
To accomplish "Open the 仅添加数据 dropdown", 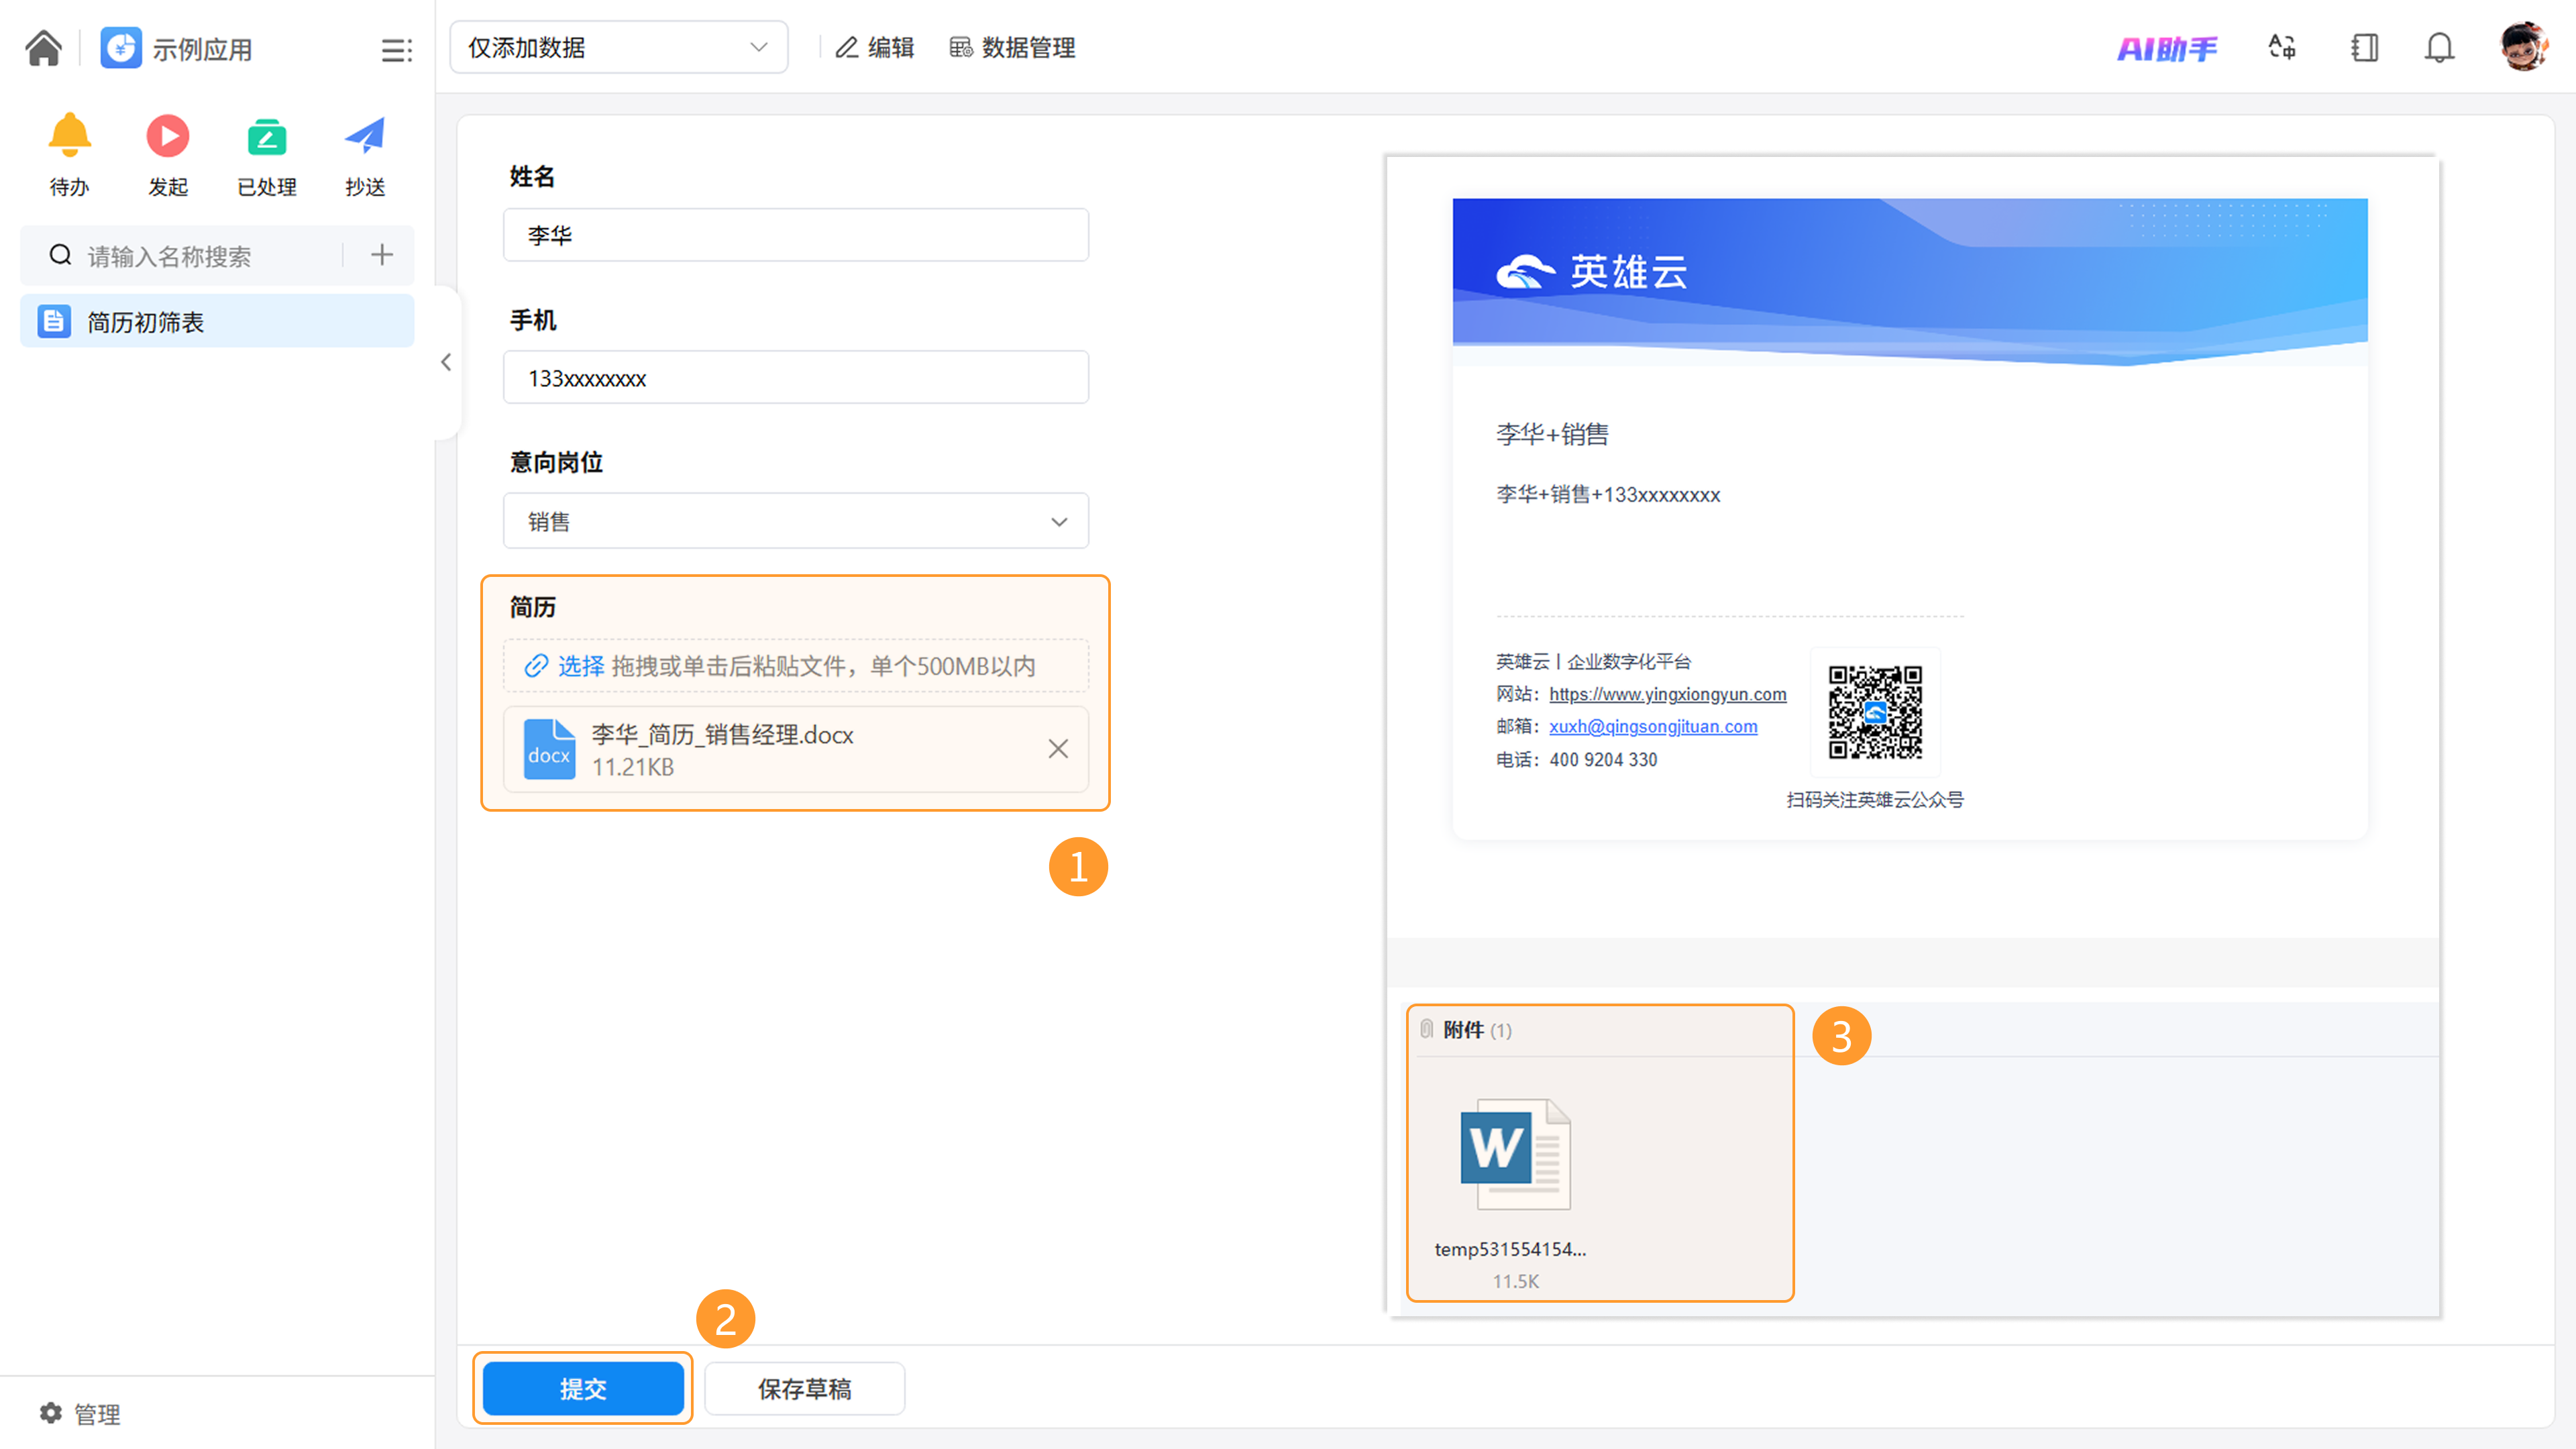I will (618, 48).
